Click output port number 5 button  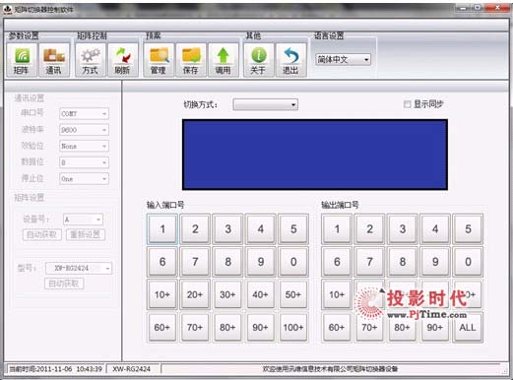[468, 229]
